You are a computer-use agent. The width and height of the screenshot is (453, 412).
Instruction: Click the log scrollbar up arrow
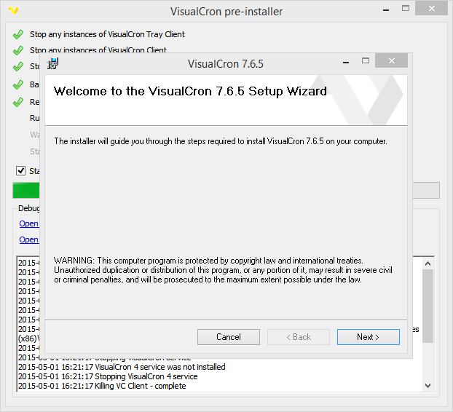pyautogui.click(x=428, y=262)
